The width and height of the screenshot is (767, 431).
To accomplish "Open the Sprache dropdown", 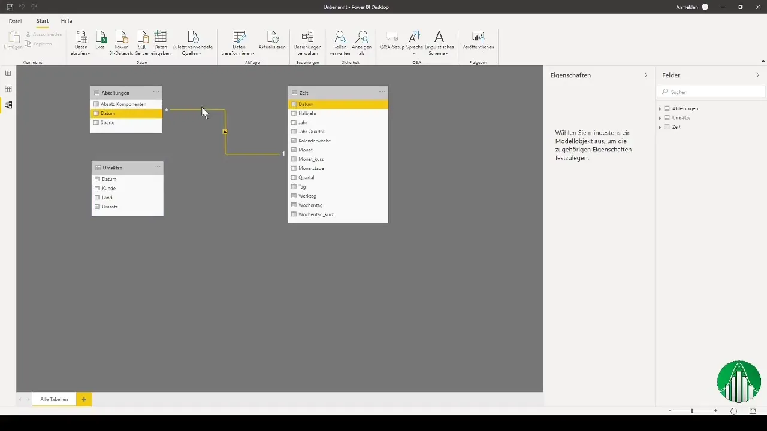I will pos(415,43).
